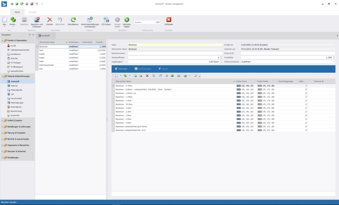The height and width of the screenshot is (205, 339).
Task: Click the Speichern und Schliessen icon
Action: [37, 20]
